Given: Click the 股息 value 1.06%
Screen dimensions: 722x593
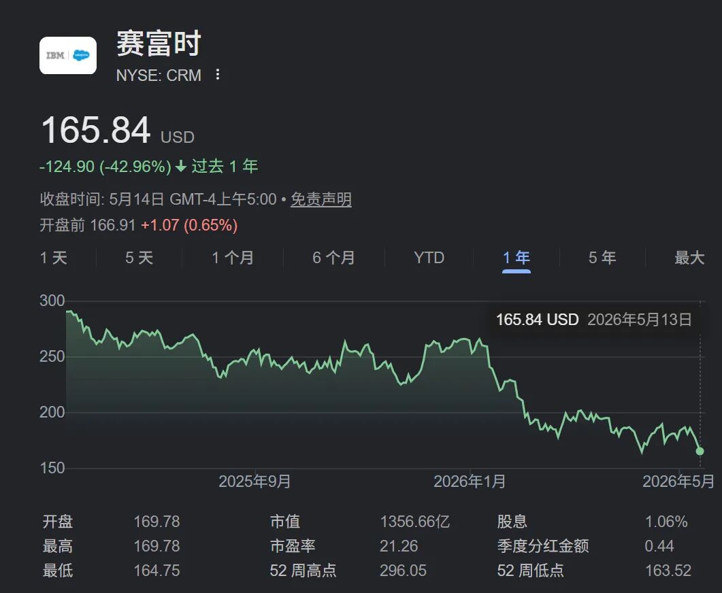Looking at the screenshot, I should (x=666, y=521).
